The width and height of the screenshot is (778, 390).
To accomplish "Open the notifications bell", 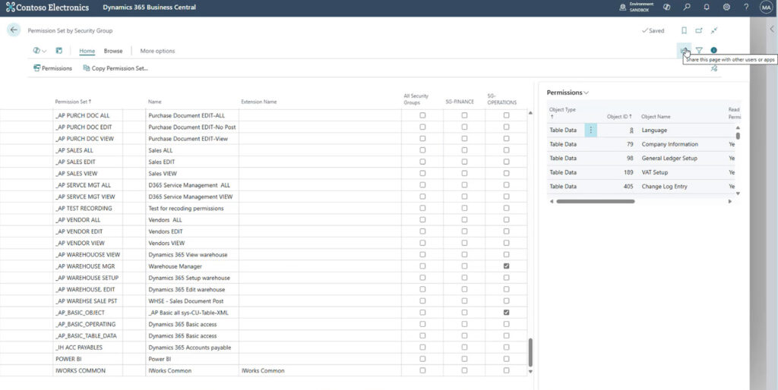I will tap(707, 7).
